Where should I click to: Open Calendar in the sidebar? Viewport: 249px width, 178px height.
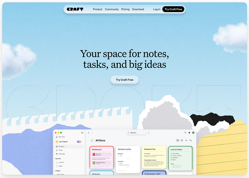tap(60, 154)
